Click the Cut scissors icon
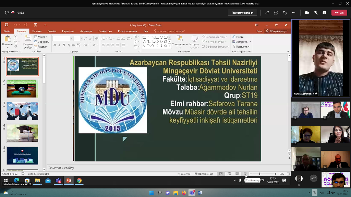The image size is (351, 197). pos(15,37)
